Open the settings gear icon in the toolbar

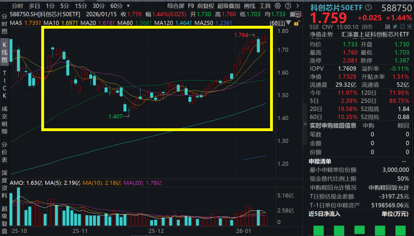(x=277, y=5)
